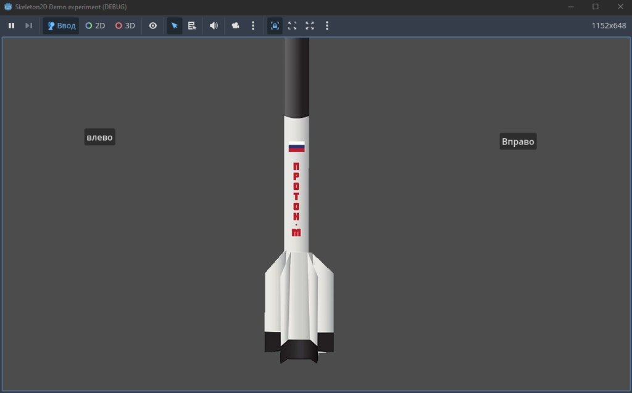Close the Skeleton2D Demo window
The width and height of the screenshot is (632, 393).
(x=620, y=6)
